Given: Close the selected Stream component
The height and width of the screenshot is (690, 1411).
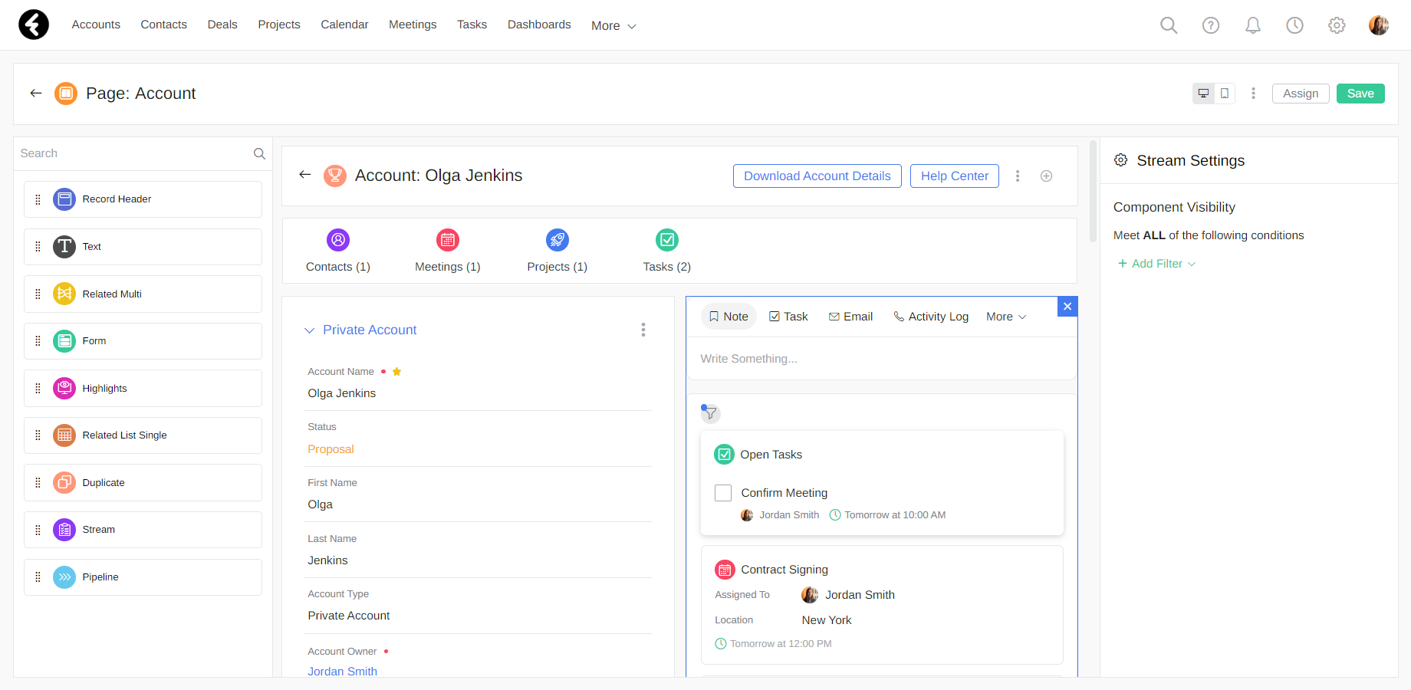Looking at the screenshot, I should (x=1067, y=307).
